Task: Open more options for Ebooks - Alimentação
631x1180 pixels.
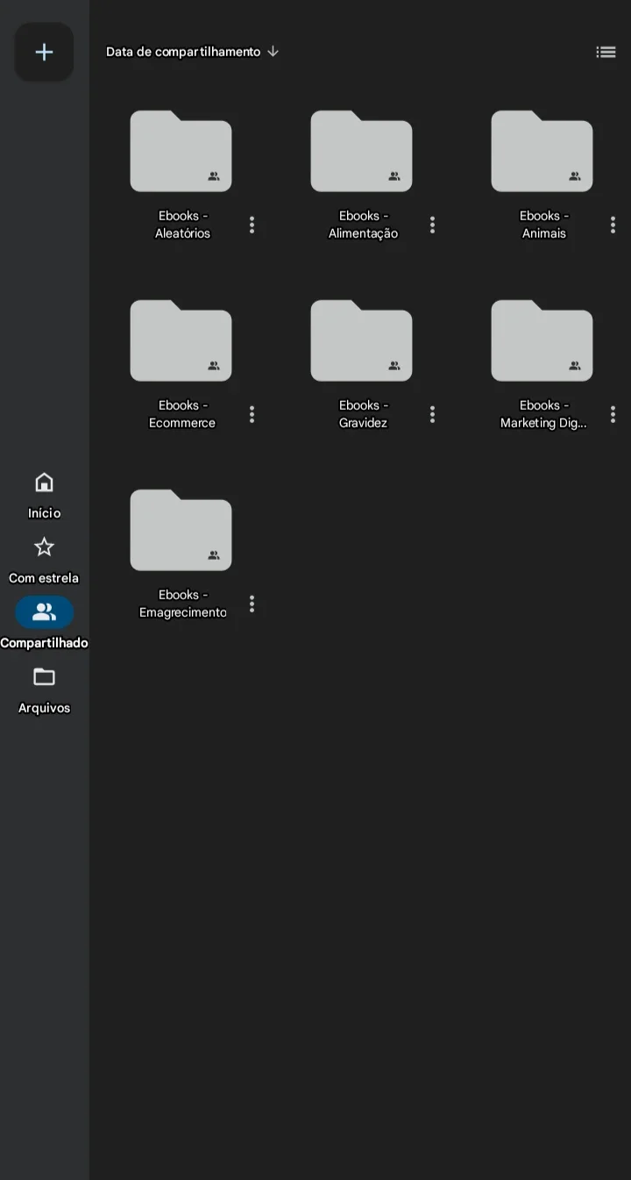Action: [432, 225]
